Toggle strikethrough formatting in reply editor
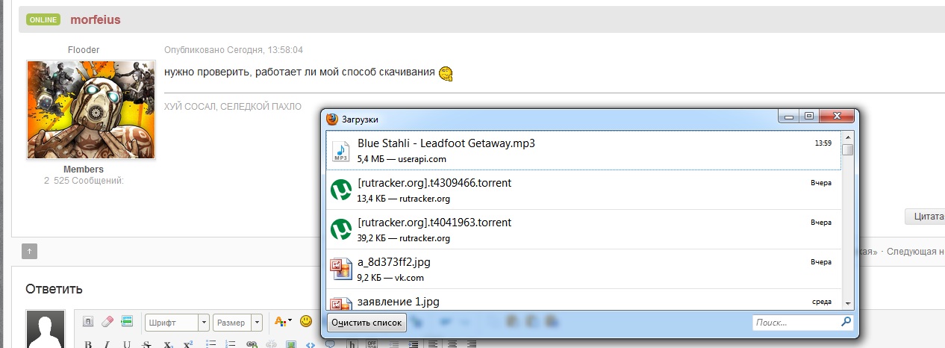945x348 pixels. click(147, 344)
